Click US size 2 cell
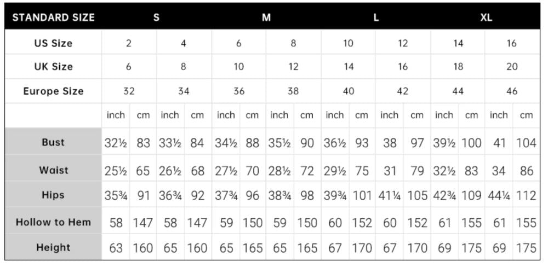The width and height of the screenshot is (548, 267). [x=129, y=43]
